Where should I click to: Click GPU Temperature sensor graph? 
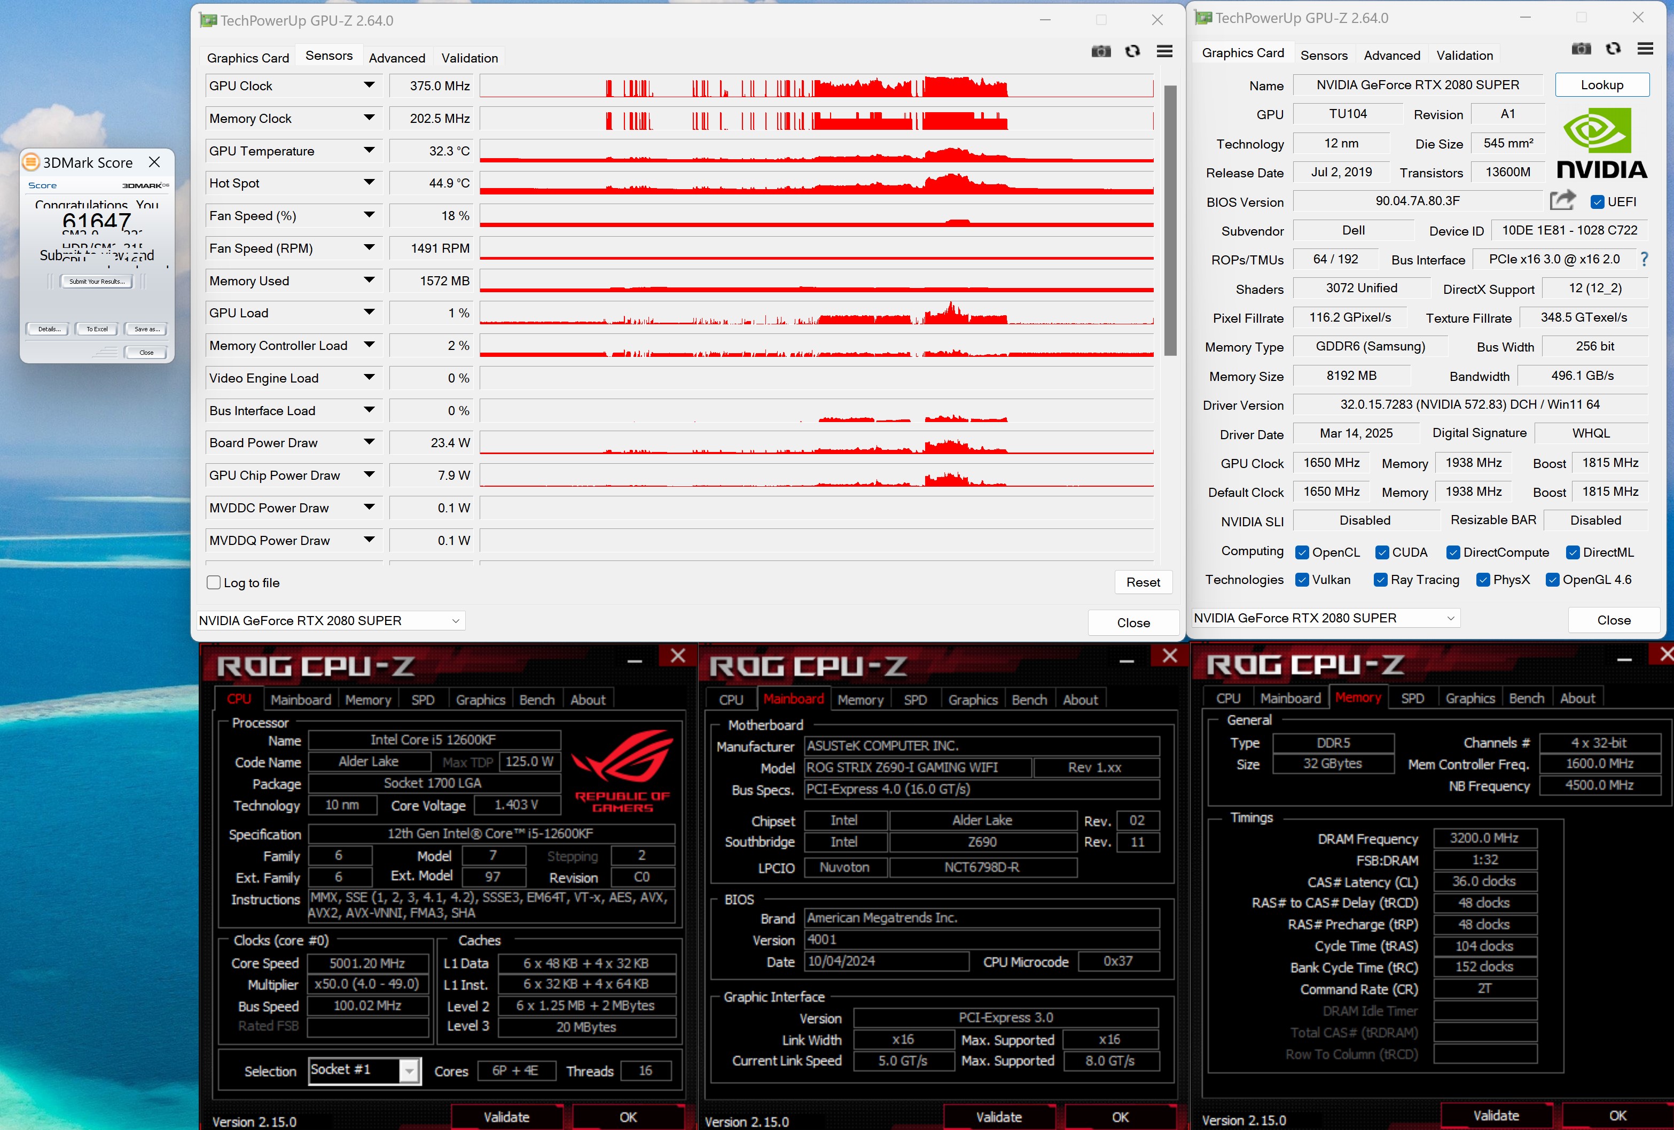(x=816, y=151)
